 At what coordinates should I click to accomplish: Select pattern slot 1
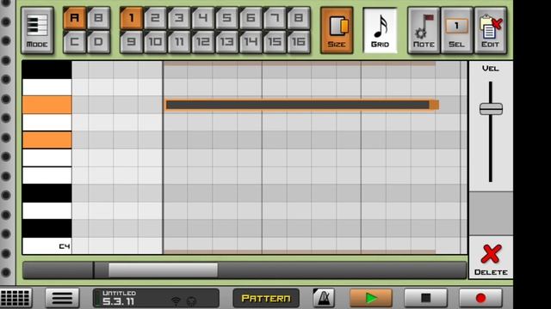[132, 18]
